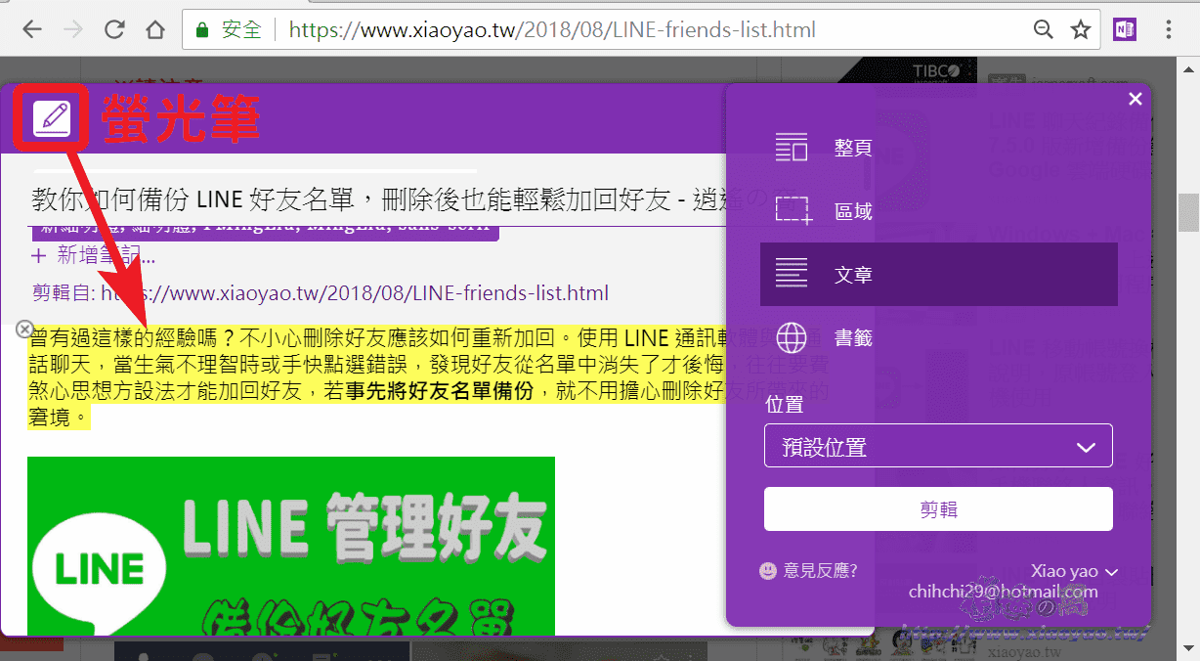Open the 預設位置 notebook location dropdown
The image size is (1200, 661).
point(937,445)
